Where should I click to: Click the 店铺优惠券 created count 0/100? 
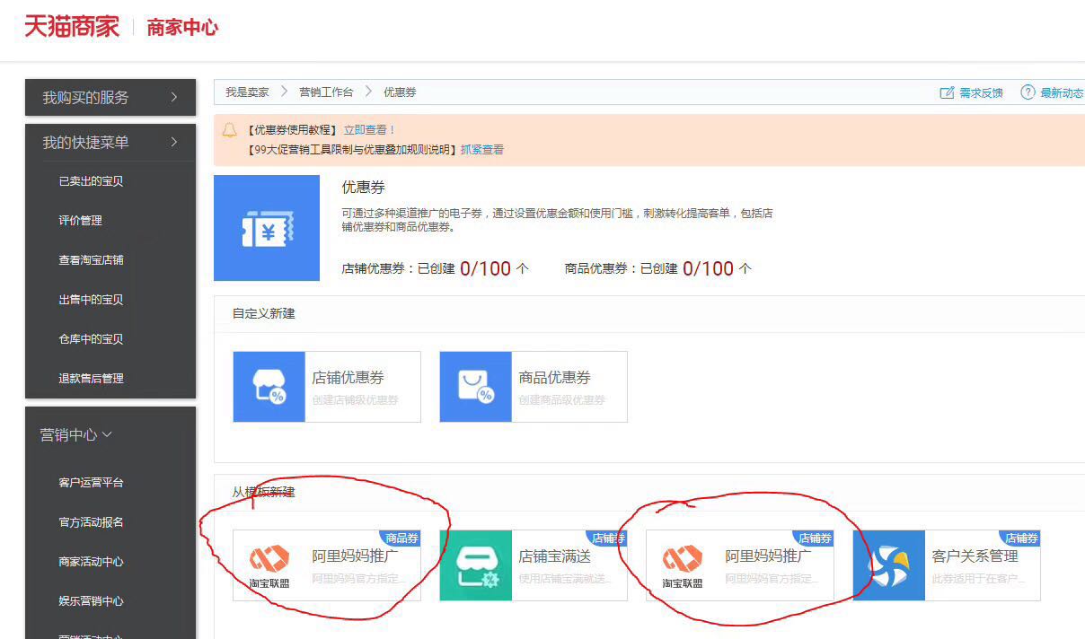pyautogui.click(x=485, y=267)
